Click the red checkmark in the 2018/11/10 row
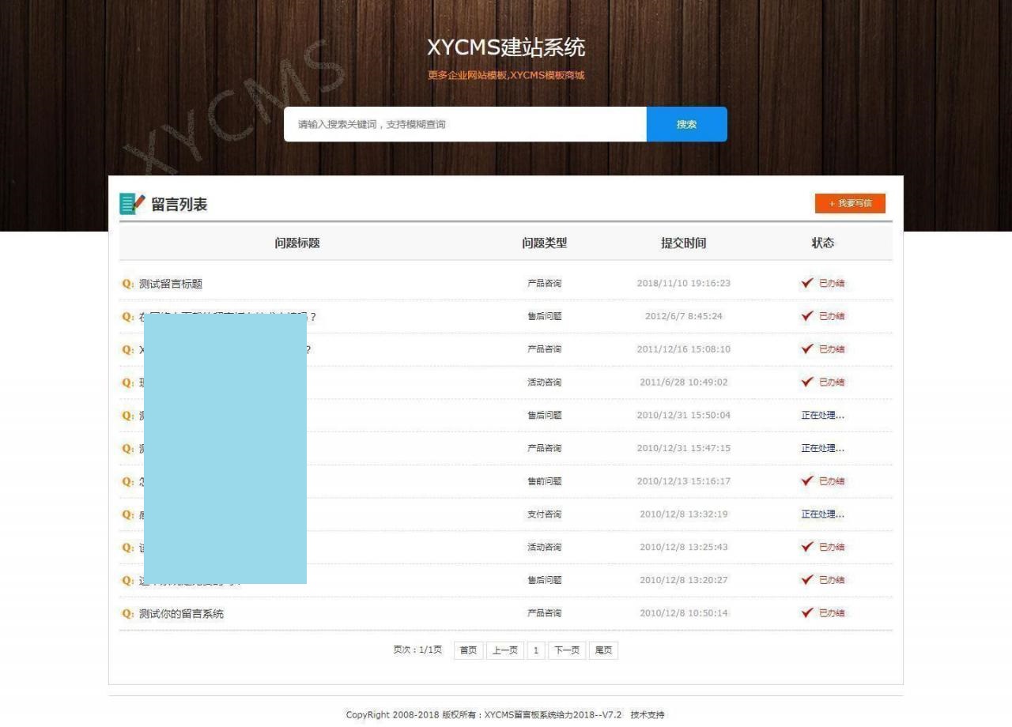The image size is (1012, 727). pos(806,283)
